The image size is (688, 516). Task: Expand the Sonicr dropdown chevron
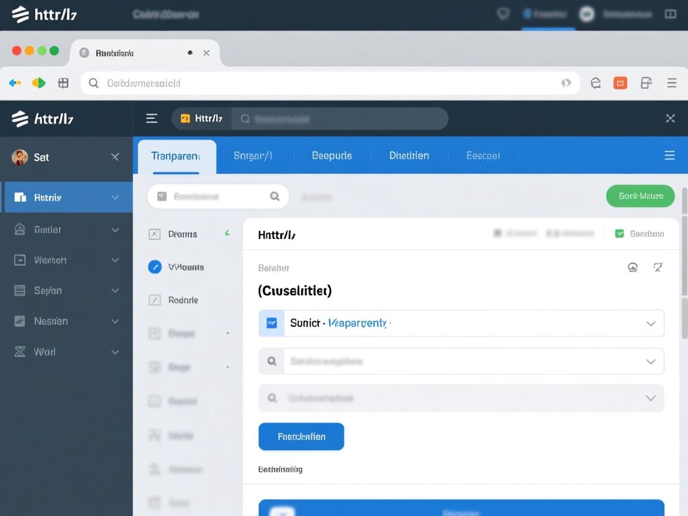pos(650,323)
